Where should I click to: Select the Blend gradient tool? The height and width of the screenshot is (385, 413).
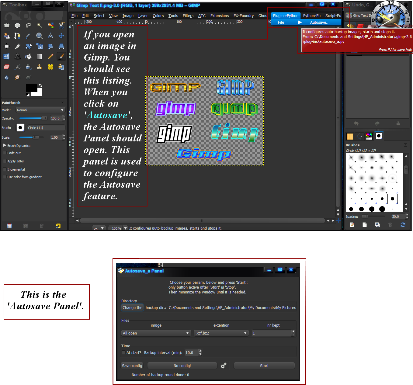(x=40, y=57)
